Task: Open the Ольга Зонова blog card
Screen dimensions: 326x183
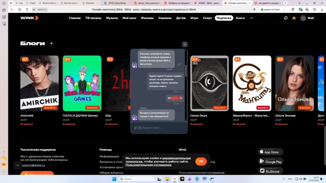Action: click(x=294, y=83)
